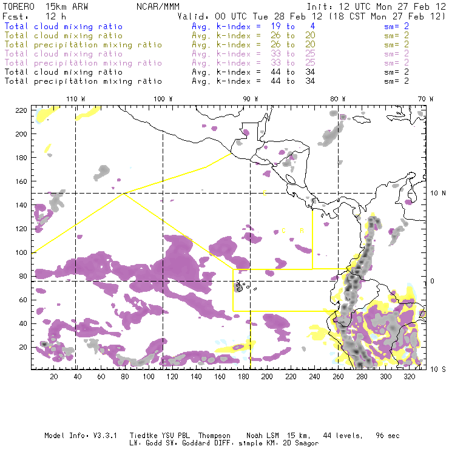The width and height of the screenshot is (449, 449).
Task: Click the '220' y-axis tick label
Action: click(21, 110)
